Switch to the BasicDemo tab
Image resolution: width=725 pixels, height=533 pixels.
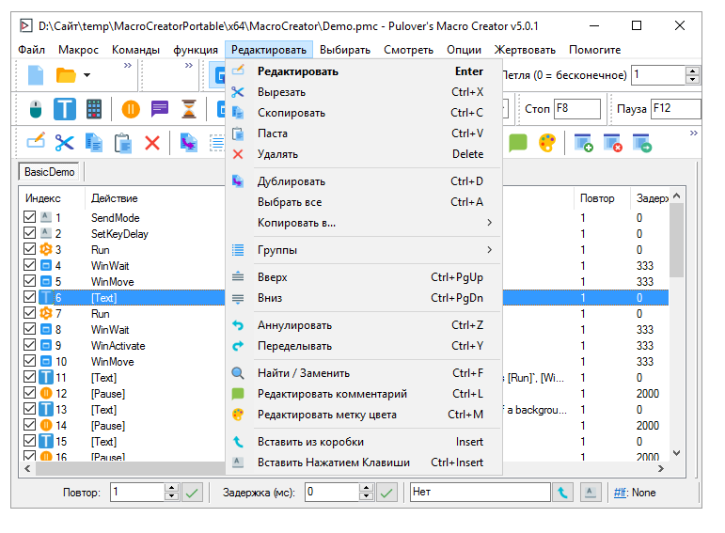[49, 172]
